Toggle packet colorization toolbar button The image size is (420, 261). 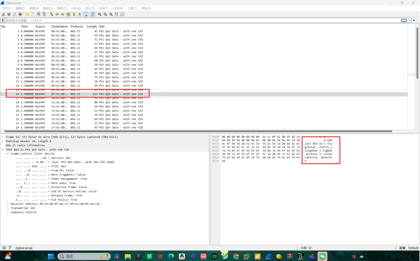tap(92, 14)
